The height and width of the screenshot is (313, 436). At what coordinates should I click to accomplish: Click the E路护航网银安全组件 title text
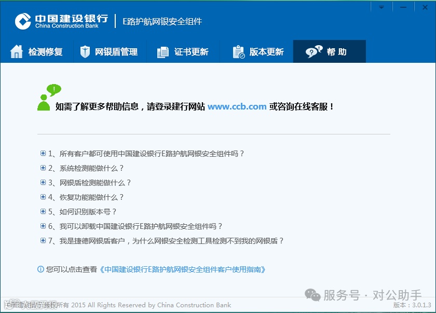[x=162, y=21]
